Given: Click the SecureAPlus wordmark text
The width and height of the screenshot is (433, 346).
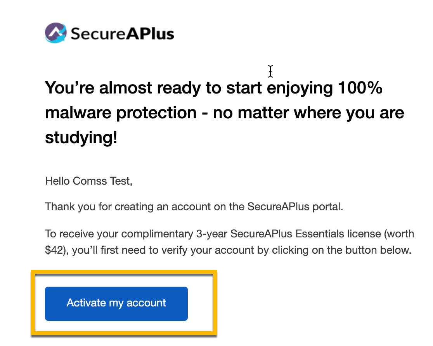Looking at the screenshot, I should point(122,34).
